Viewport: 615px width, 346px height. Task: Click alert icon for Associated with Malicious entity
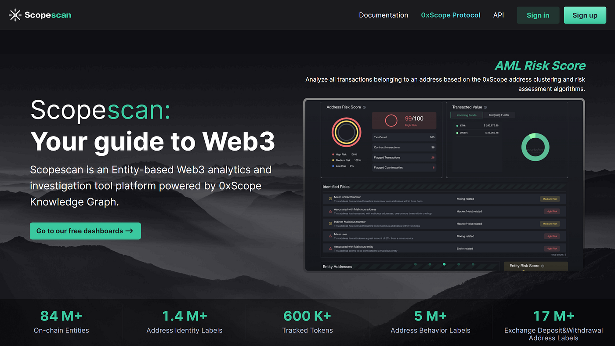(330, 249)
